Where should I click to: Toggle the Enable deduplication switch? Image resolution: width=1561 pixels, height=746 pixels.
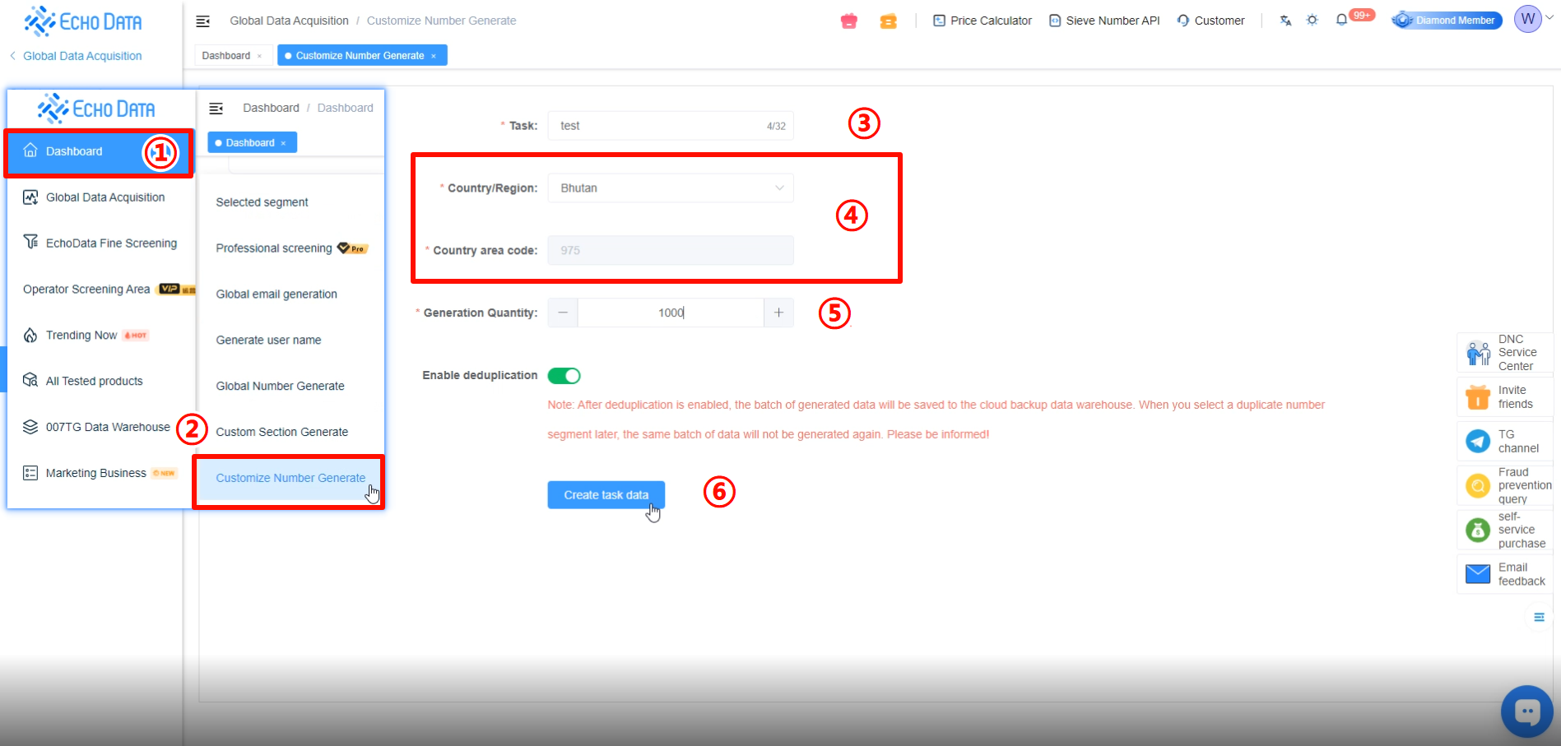[564, 376]
